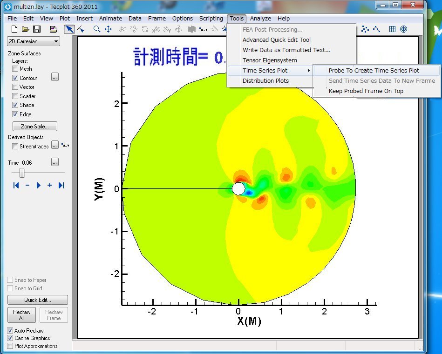This screenshot has height=354, width=442.
Task: Enable the Mesh layer checkbox
Action: [x=15, y=69]
